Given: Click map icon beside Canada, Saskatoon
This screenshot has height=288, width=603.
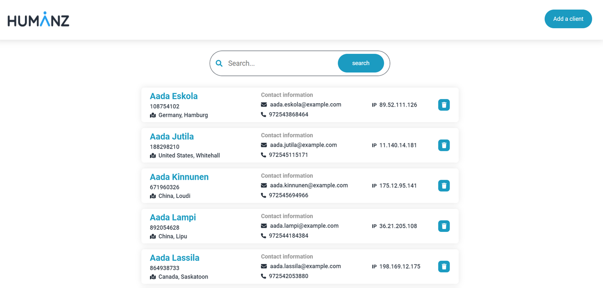Looking at the screenshot, I should 153,277.
